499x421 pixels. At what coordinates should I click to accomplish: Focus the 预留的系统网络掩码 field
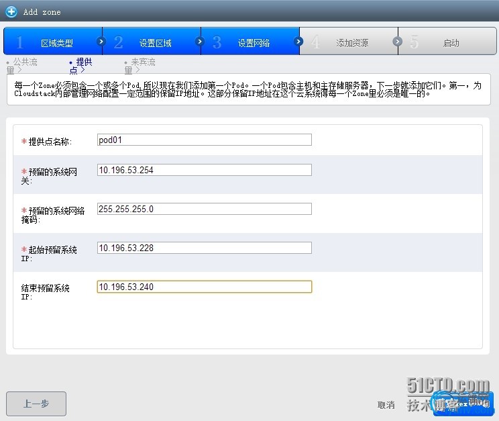(x=205, y=209)
